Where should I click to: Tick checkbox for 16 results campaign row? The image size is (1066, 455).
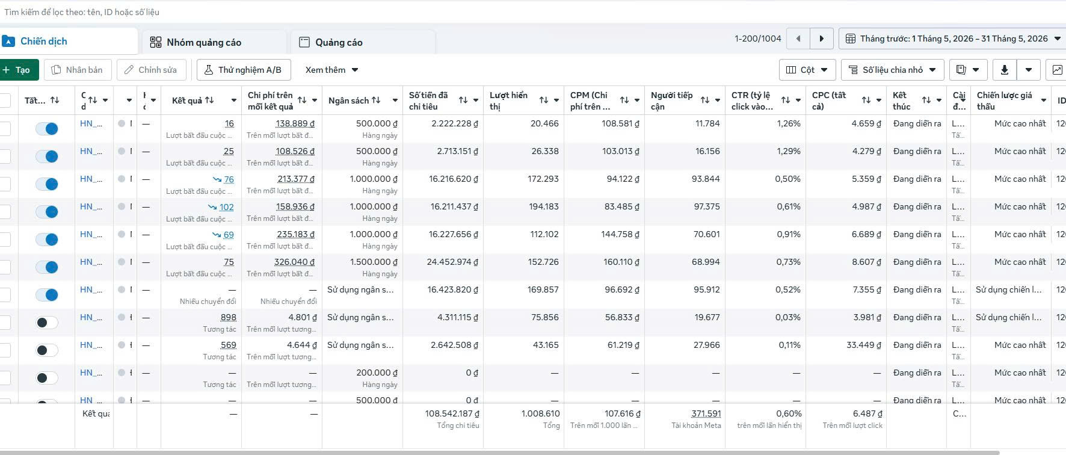pyautogui.click(x=5, y=128)
